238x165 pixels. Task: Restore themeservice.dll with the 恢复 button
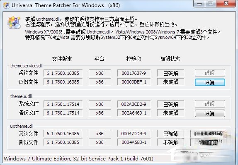click(x=210, y=82)
